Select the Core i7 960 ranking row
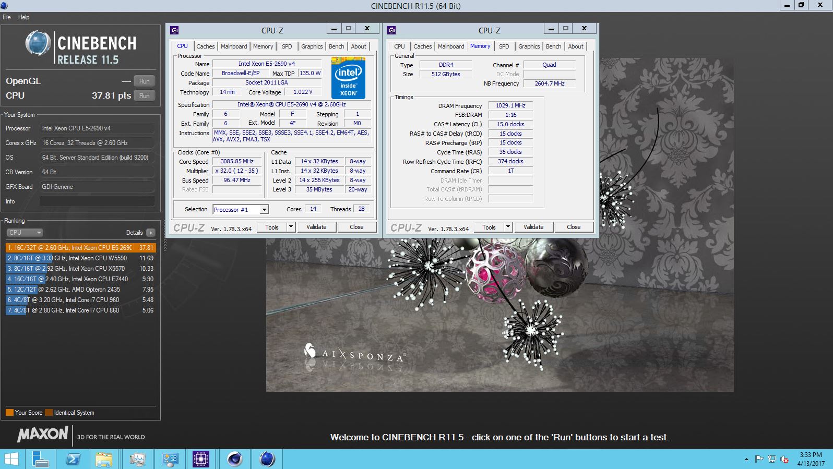 (x=80, y=300)
